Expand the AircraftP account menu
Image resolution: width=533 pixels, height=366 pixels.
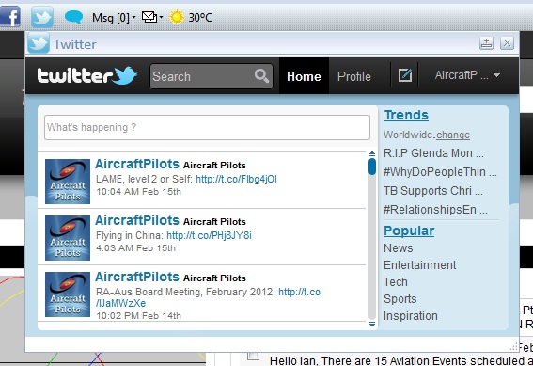(467, 75)
